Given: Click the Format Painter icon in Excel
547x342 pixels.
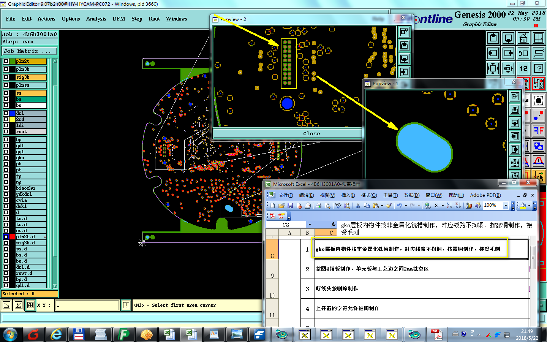Looking at the screenshot, I should (x=389, y=206).
